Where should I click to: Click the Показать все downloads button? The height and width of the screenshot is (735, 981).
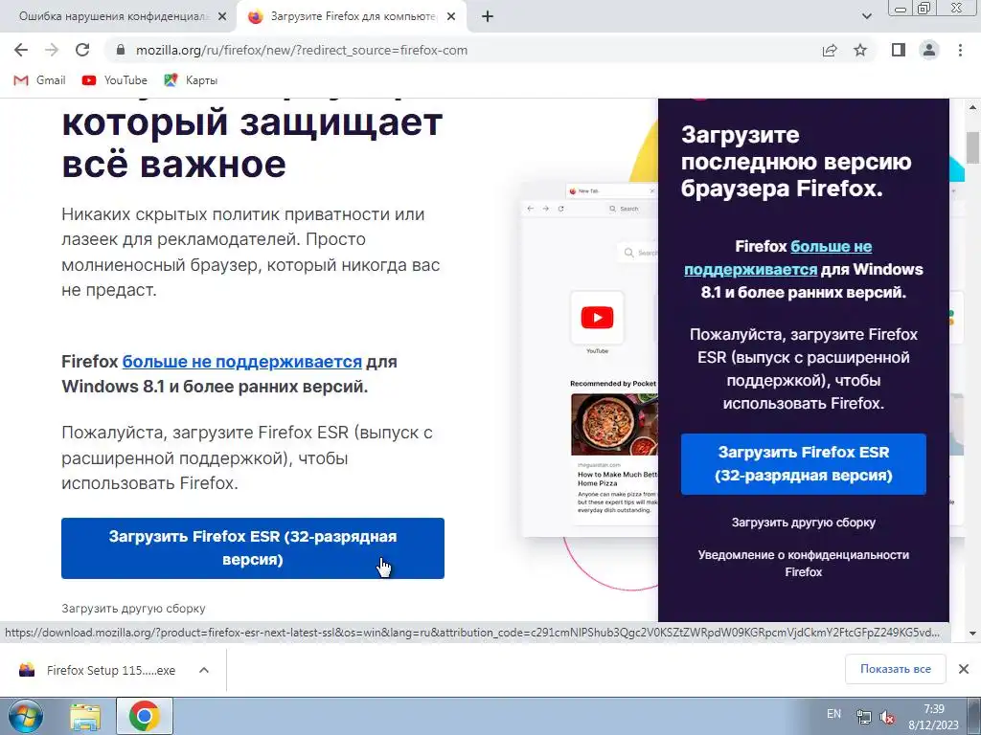(896, 669)
